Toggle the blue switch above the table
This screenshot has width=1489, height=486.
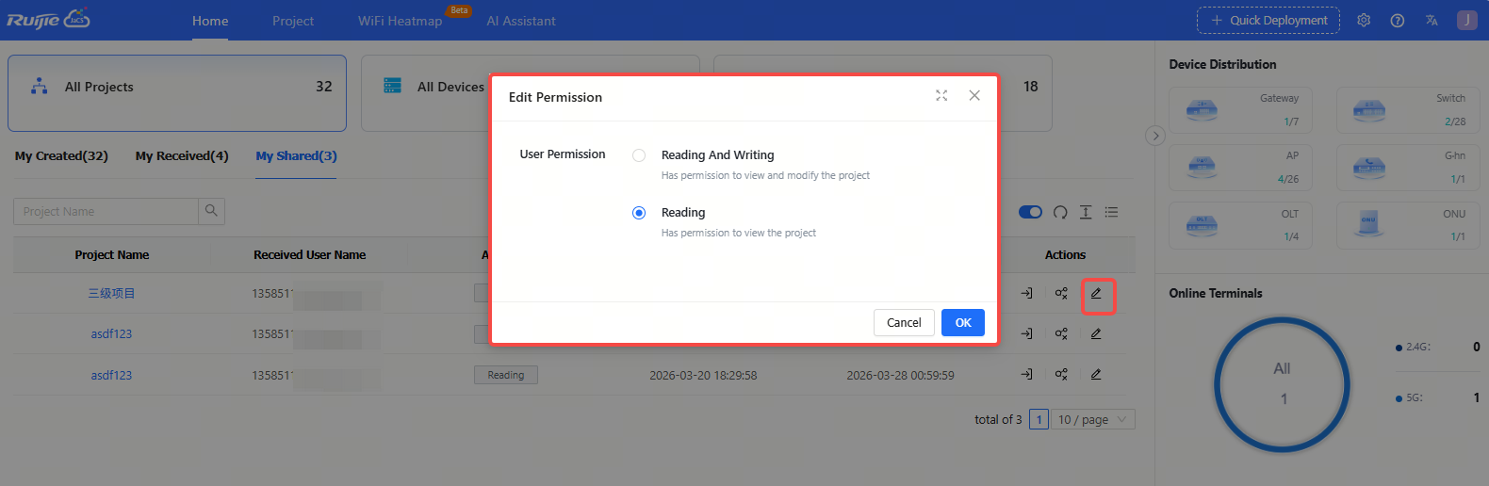pos(1030,212)
